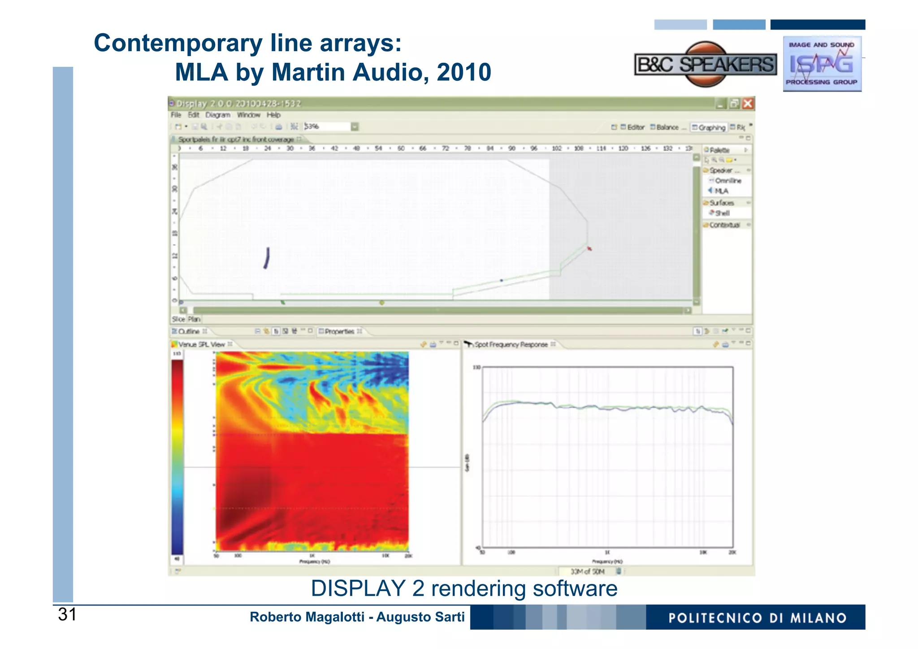Open the zoom percentage dropdown
This screenshot has height=649, width=918.
[x=355, y=127]
